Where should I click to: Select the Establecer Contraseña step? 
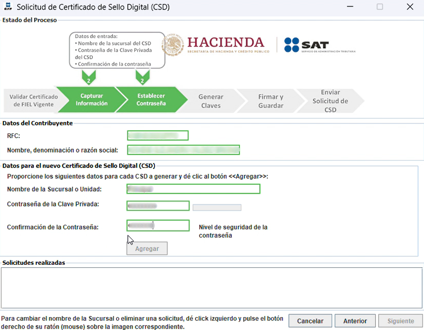151,100
